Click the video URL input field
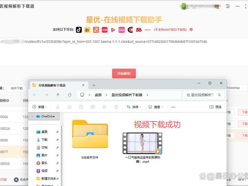This screenshot has height=186, width=248. [124, 52]
